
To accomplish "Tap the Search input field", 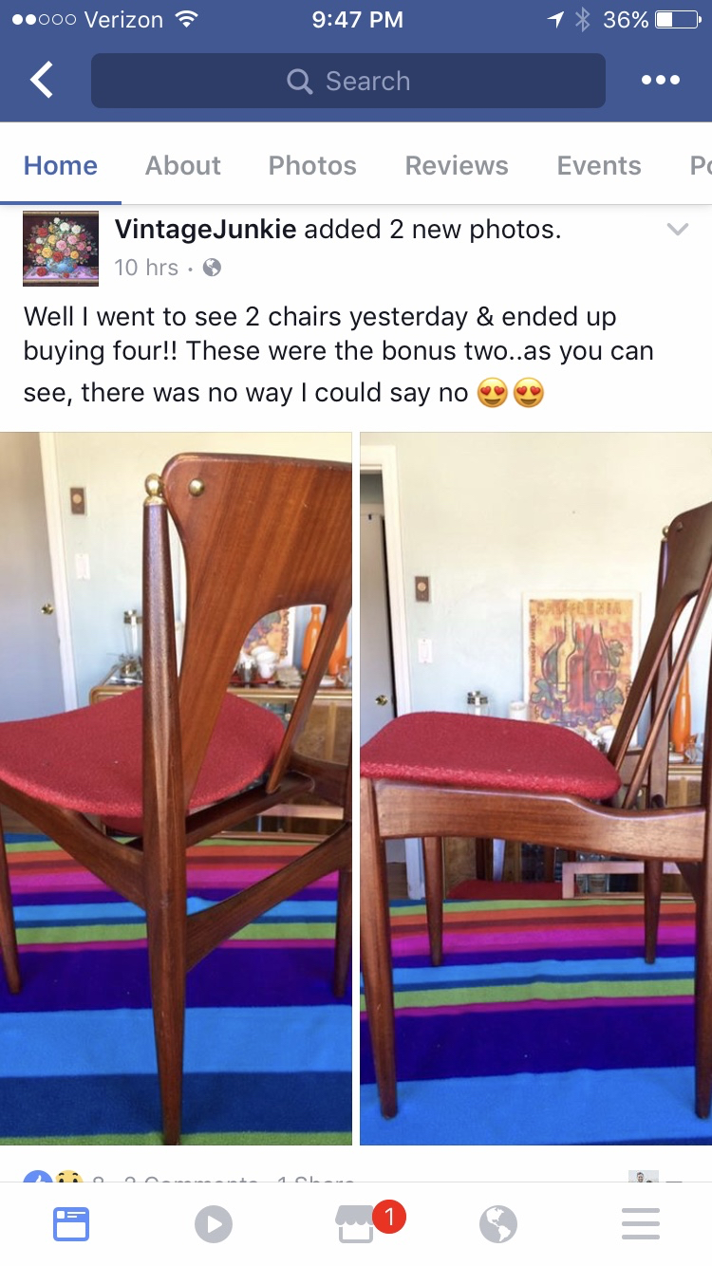I will pyautogui.click(x=348, y=81).
